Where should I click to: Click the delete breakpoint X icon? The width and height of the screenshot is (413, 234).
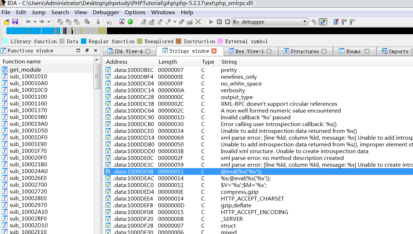pyautogui.click(x=352, y=22)
